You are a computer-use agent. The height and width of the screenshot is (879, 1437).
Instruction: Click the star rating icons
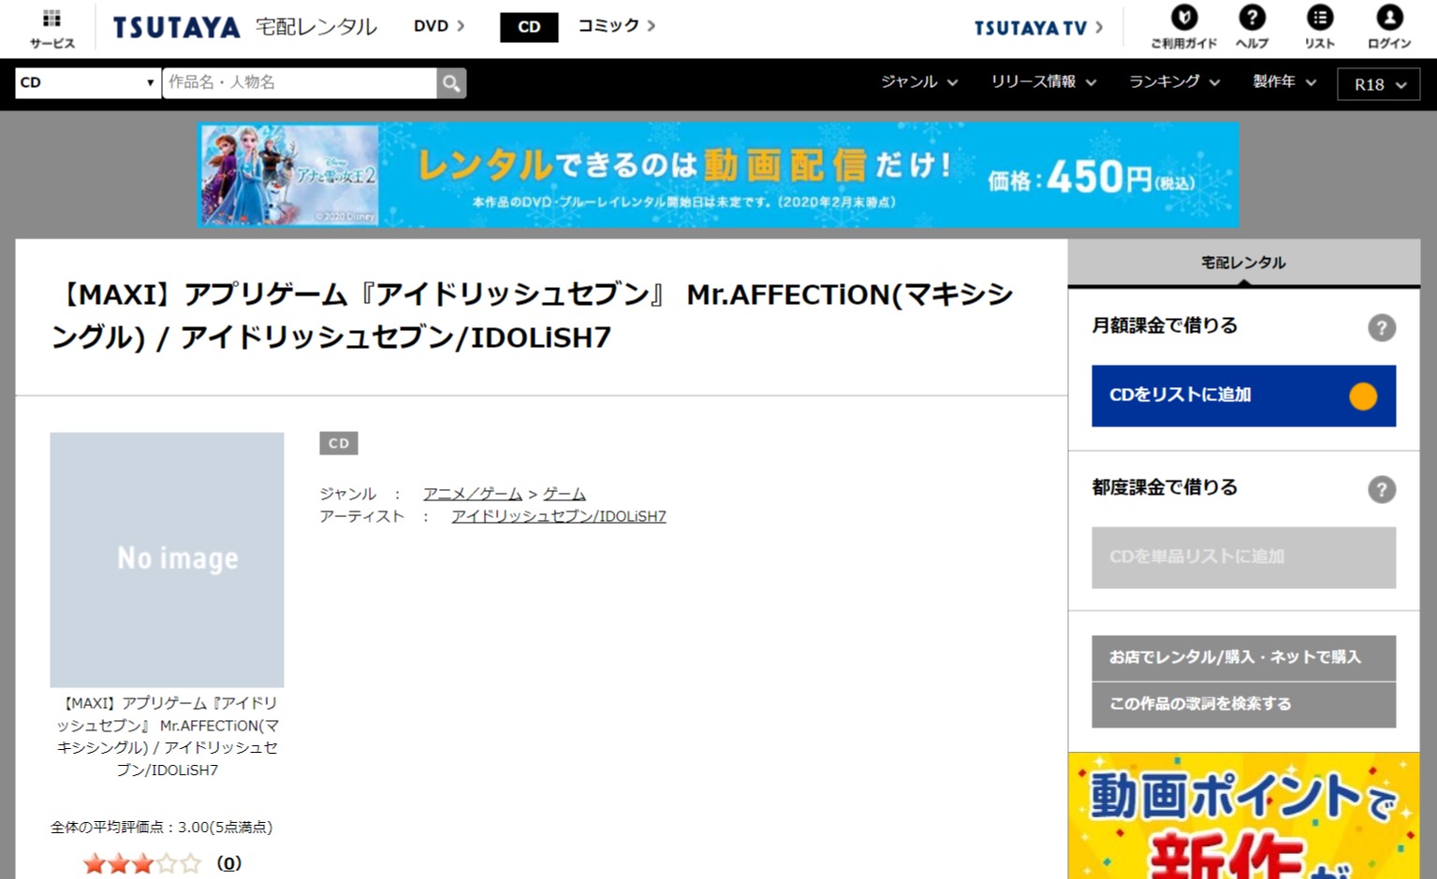[x=142, y=863]
